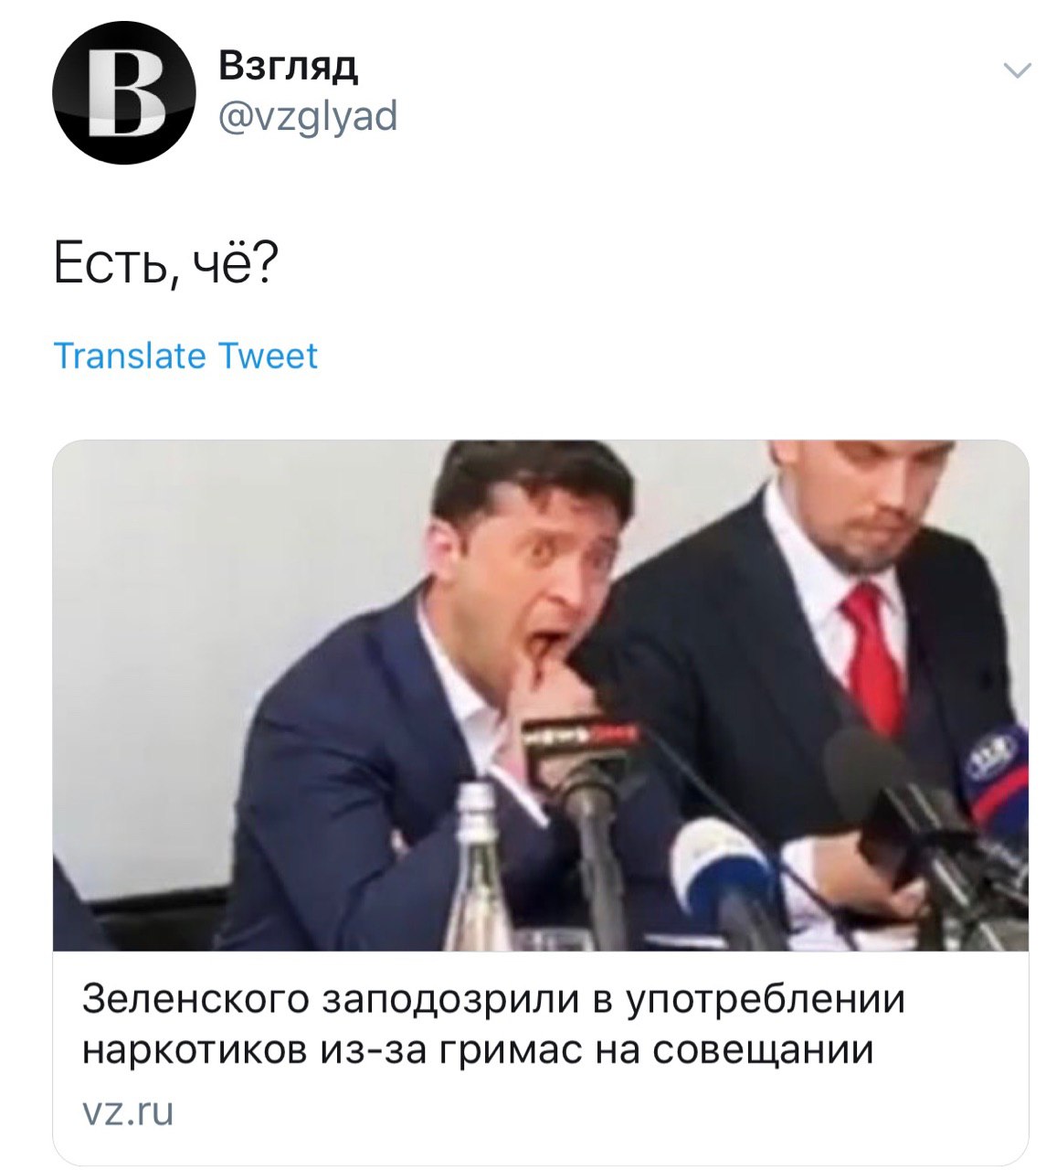Click Translate Tweet
Screen dimensions: 1046x1170
pyautogui.click(x=185, y=356)
